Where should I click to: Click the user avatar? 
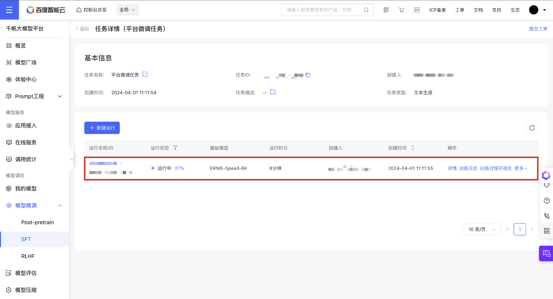533,10
